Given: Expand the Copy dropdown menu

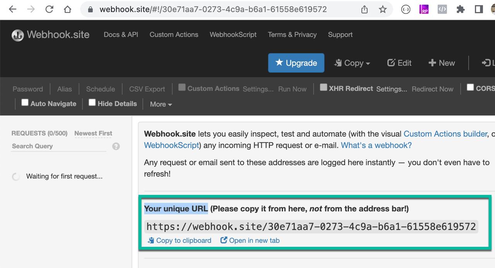Looking at the screenshot, I should click(352, 63).
